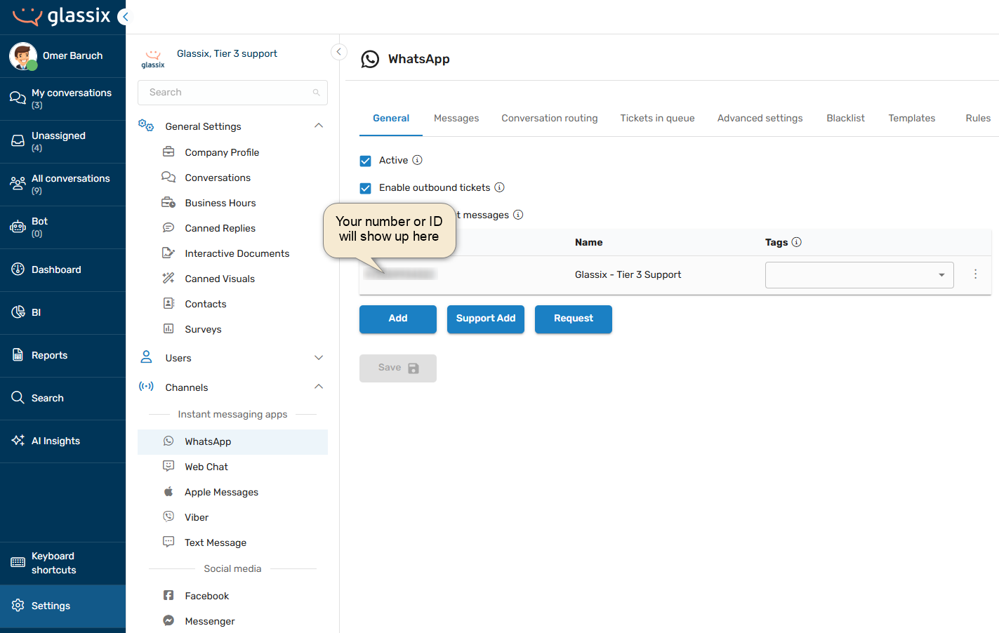
Task: Click the blurred WhatsApp number cell
Action: tap(401, 274)
